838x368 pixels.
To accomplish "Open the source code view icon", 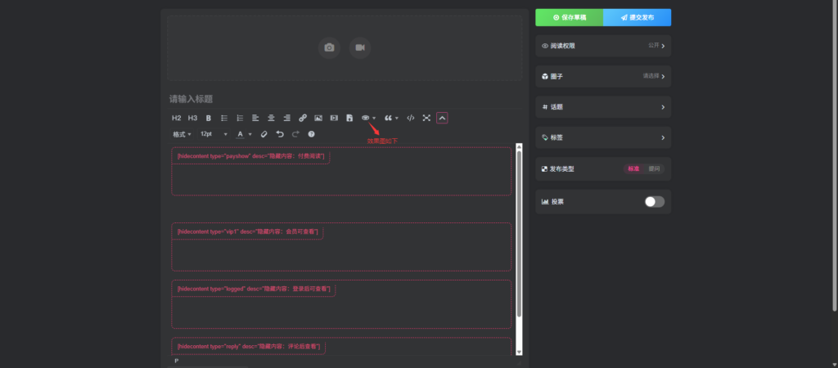I will pyautogui.click(x=411, y=118).
